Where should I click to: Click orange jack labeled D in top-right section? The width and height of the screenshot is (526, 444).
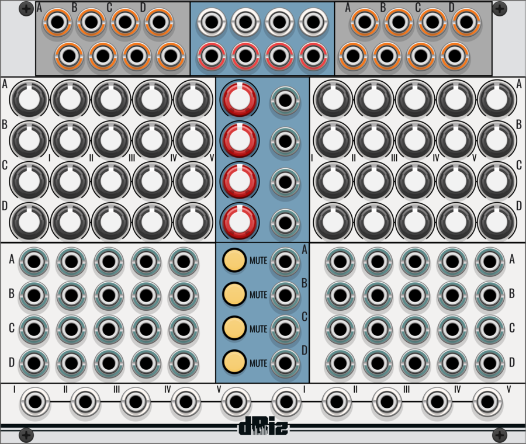click(x=466, y=22)
